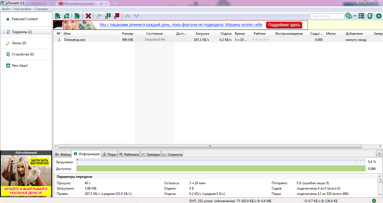Move torrent down the queue with arrow
The height and width of the screenshot is (203, 383).
tap(136, 16)
